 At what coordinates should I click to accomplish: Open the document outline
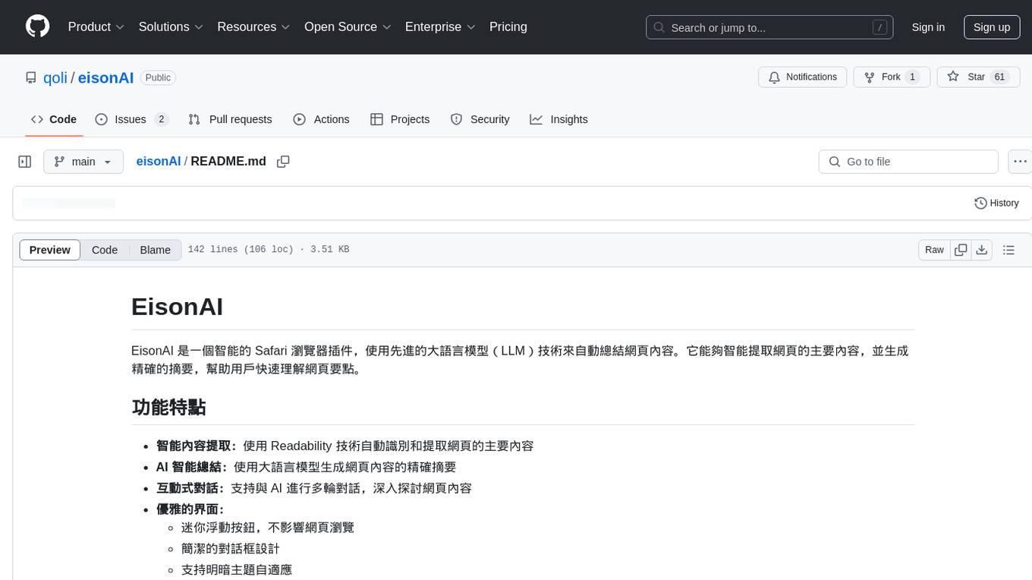(x=1008, y=250)
